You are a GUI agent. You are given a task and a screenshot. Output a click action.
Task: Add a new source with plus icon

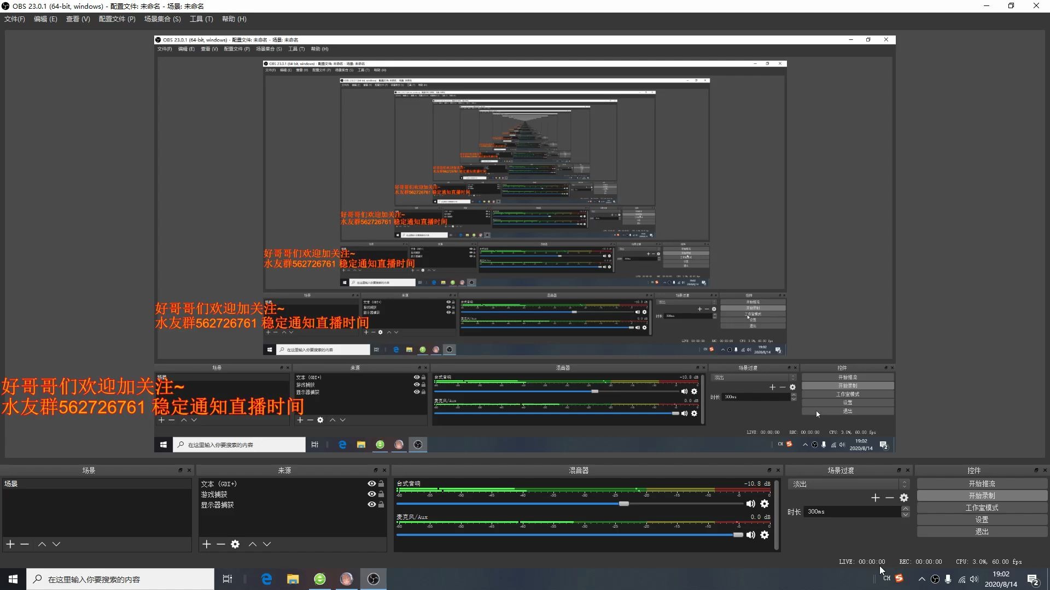point(206,544)
